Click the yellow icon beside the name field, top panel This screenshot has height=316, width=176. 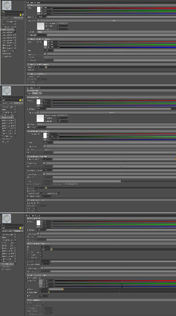pyautogui.click(x=21, y=15)
